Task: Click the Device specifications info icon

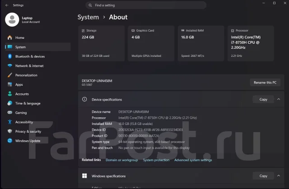Action: pos(84,99)
